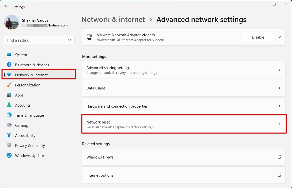Click the Find a setting search box
The width and height of the screenshot is (292, 188).
pyautogui.click(x=39, y=40)
